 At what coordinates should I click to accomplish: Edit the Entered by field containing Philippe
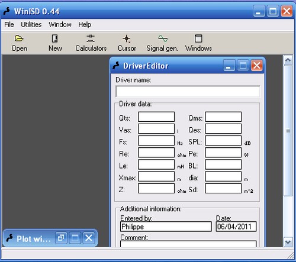point(166,227)
